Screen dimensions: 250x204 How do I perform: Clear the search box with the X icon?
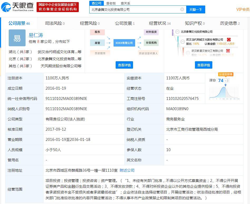click(182, 9)
